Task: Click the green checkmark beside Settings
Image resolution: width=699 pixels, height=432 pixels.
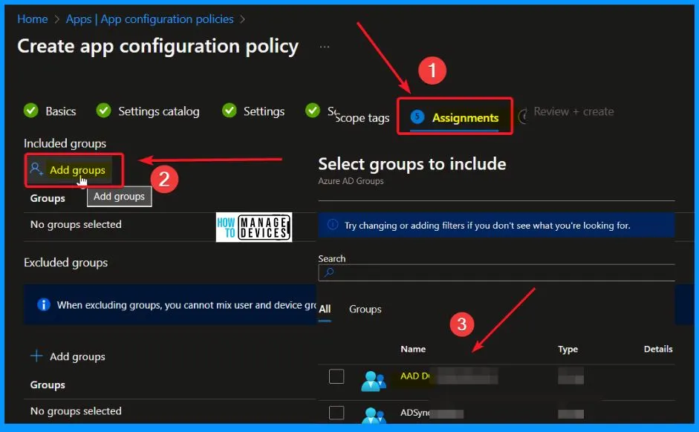Action: coord(229,110)
